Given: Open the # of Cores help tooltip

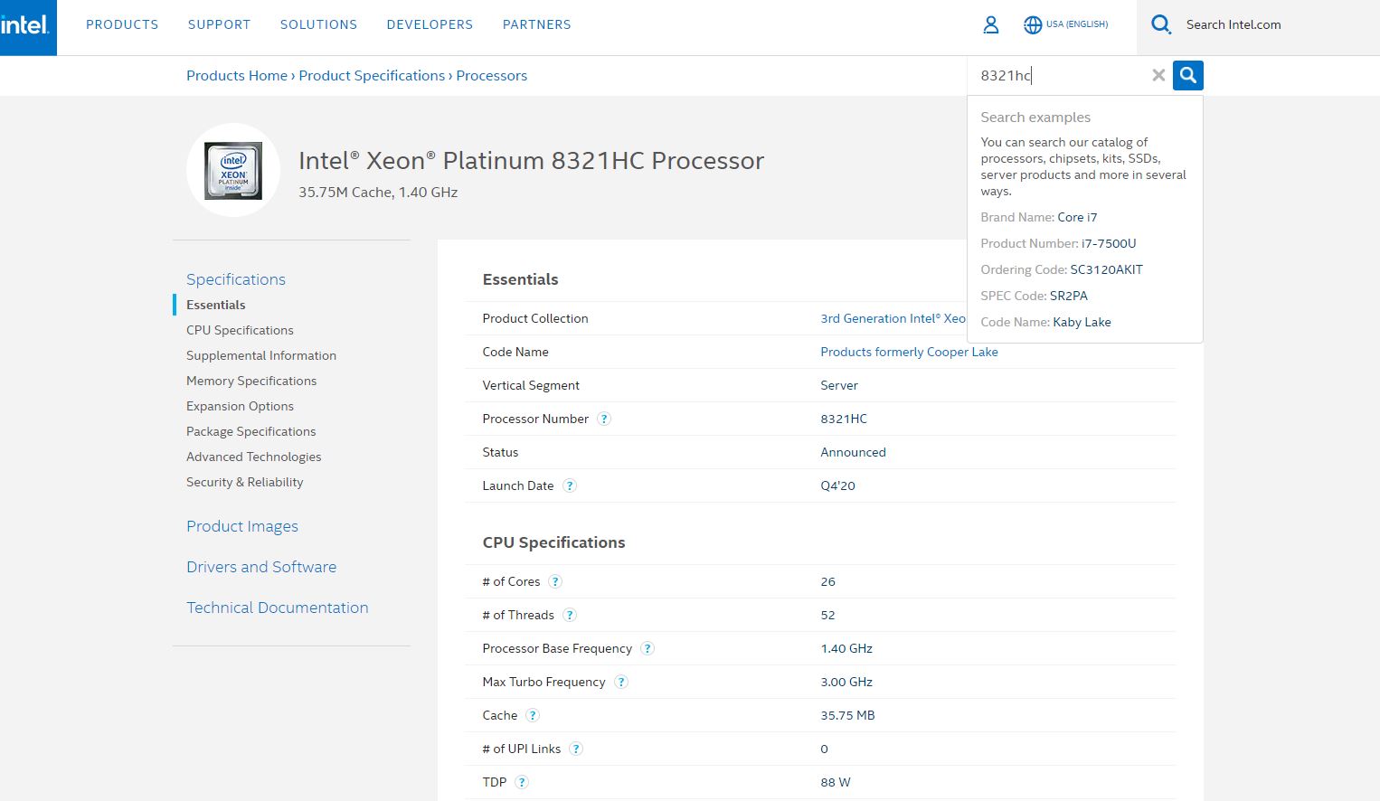Looking at the screenshot, I should pos(555,581).
